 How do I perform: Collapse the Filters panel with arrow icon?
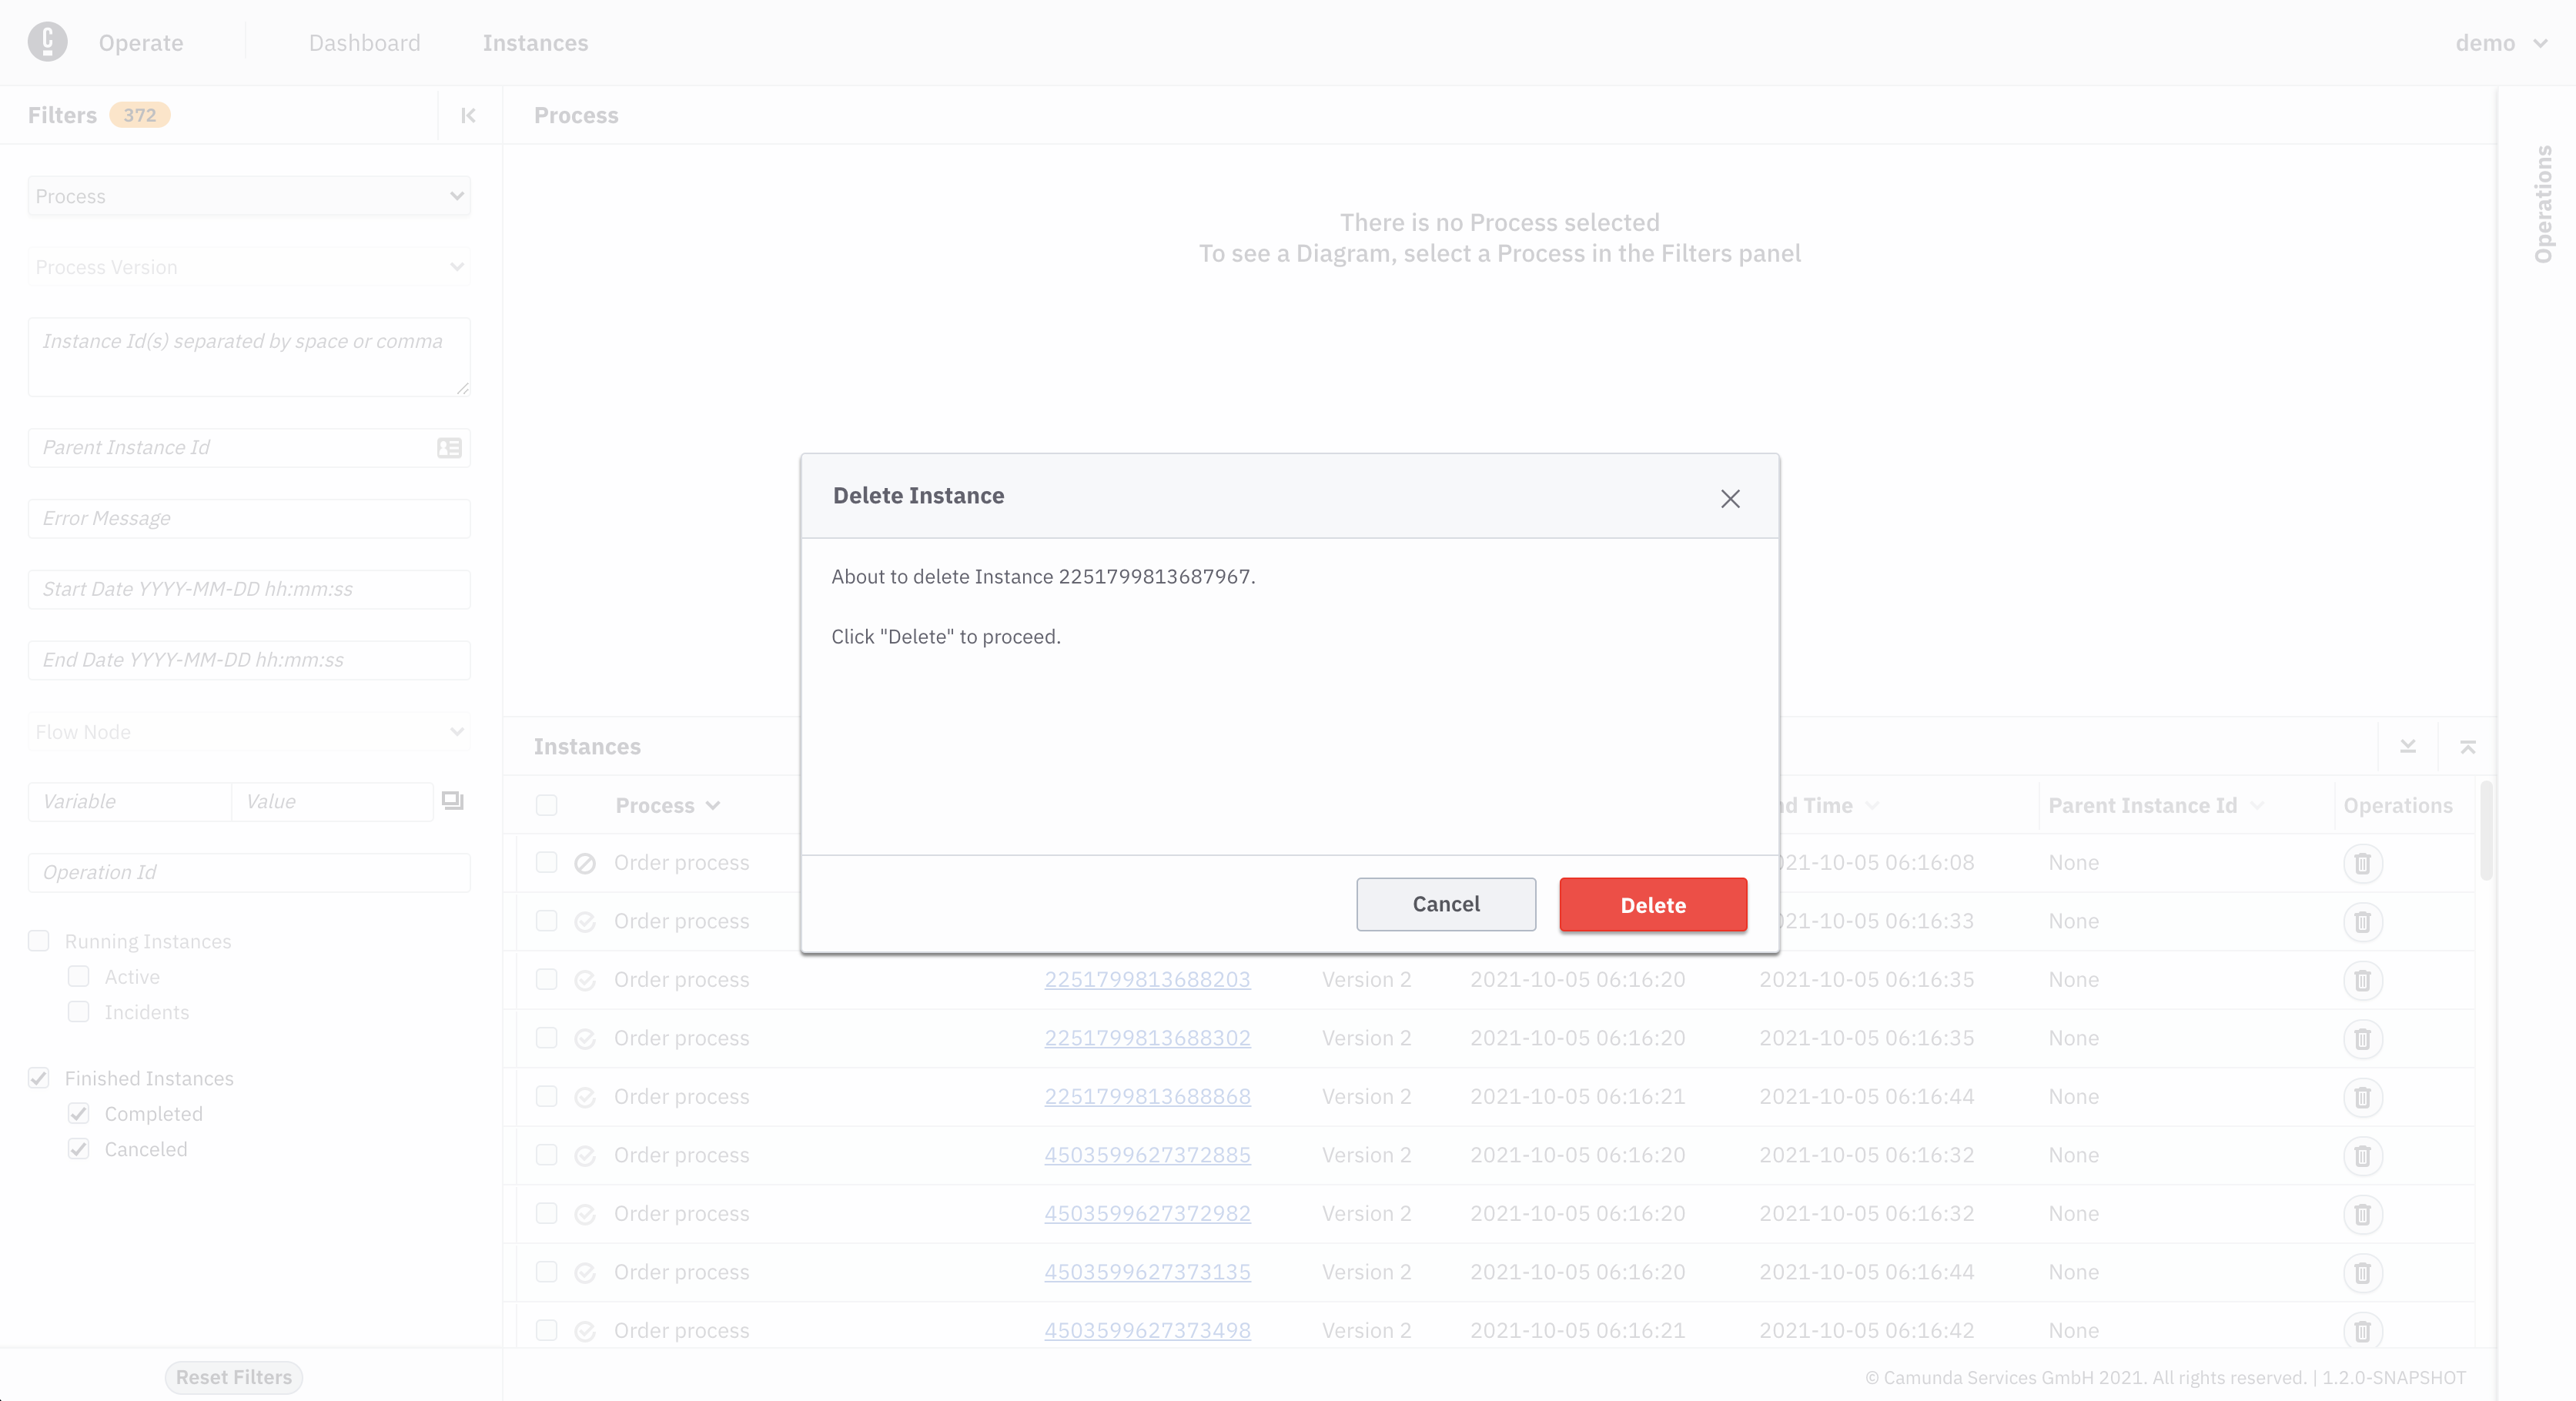(x=468, y=115)
